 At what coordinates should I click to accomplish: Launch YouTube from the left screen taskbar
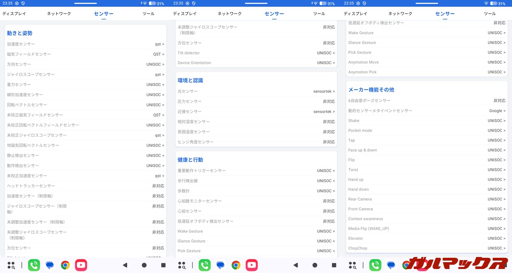81,265
